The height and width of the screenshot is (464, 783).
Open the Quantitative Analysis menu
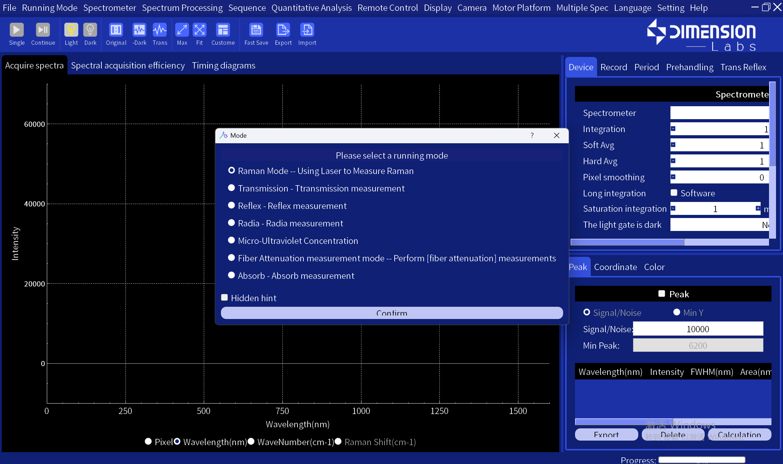point(311,8)
